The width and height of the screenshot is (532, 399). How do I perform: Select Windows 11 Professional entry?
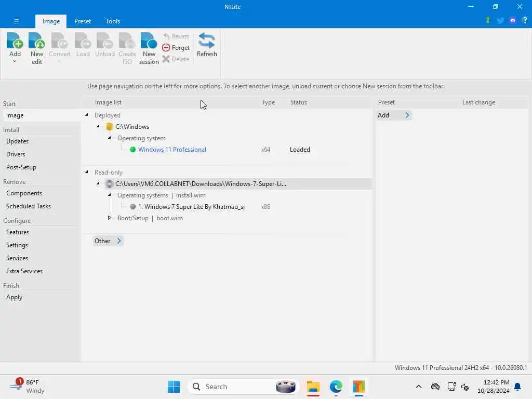click(172, 150)
